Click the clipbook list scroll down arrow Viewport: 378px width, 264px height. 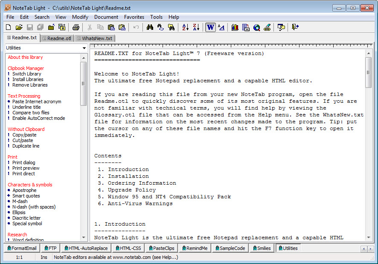pyautogui.click(x=84, y=238)
